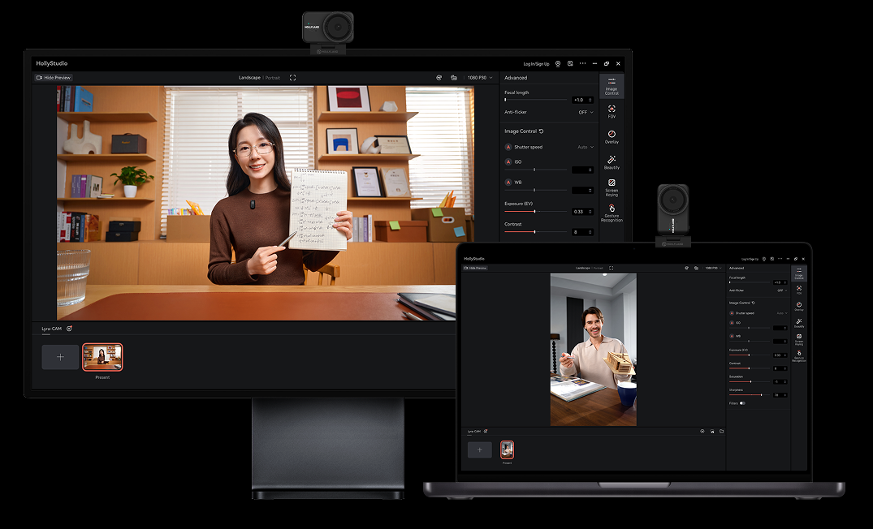Select the Lyra-CAM tab on the large monitor
873x529 pixels.
pyautogui.click(x=52, y=329)
